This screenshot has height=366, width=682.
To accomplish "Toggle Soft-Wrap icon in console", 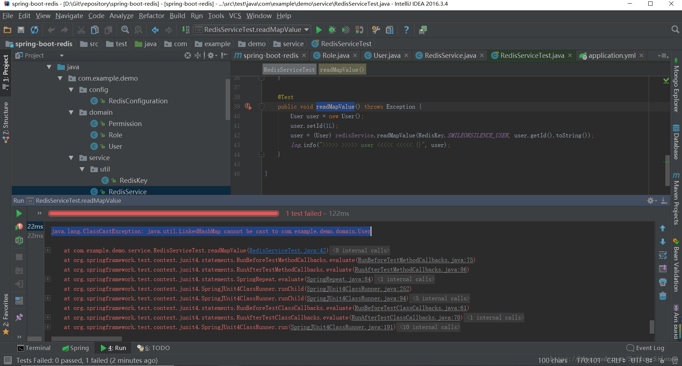I will pos(662,255).
